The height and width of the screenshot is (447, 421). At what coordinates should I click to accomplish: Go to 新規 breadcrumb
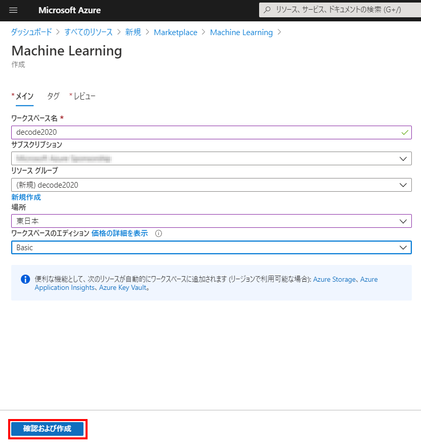click(x=133, y=32)
